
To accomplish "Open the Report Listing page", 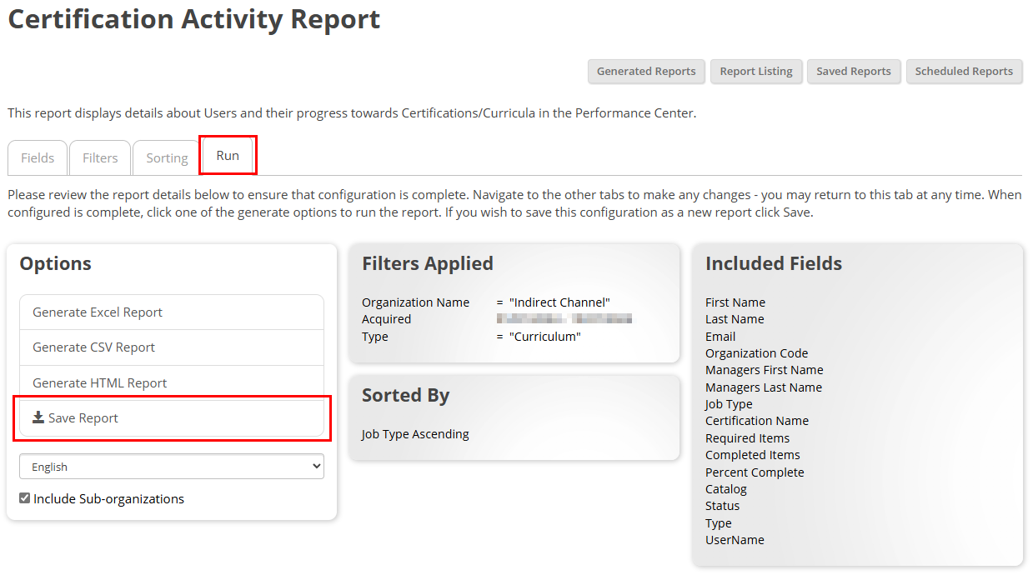I will pyautogui.click(x=756, y=72).
